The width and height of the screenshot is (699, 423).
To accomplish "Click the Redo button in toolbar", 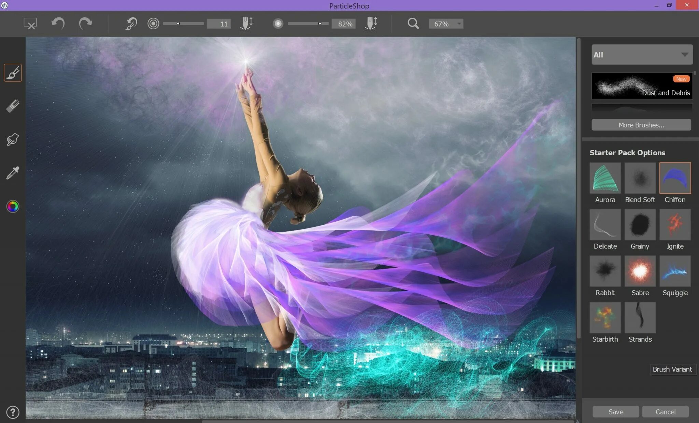I will [x=85, y=23].
